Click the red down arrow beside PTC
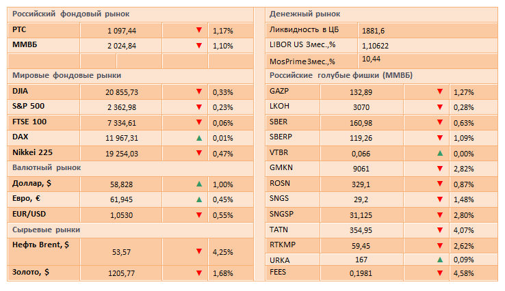 [198, 31]
